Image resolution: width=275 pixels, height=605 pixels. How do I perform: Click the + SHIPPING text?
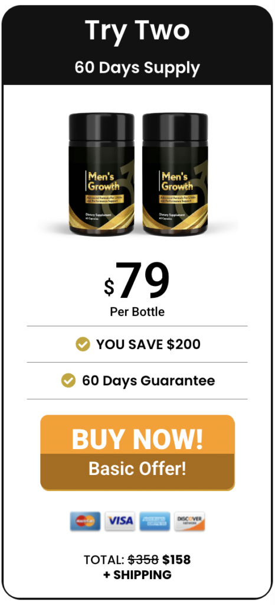[137, 574]
